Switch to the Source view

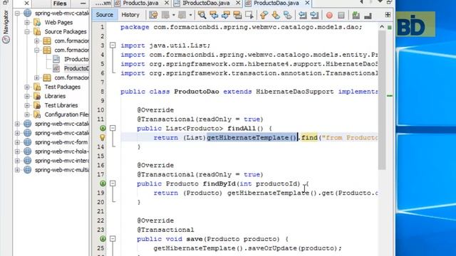click(x=105, y=15)
